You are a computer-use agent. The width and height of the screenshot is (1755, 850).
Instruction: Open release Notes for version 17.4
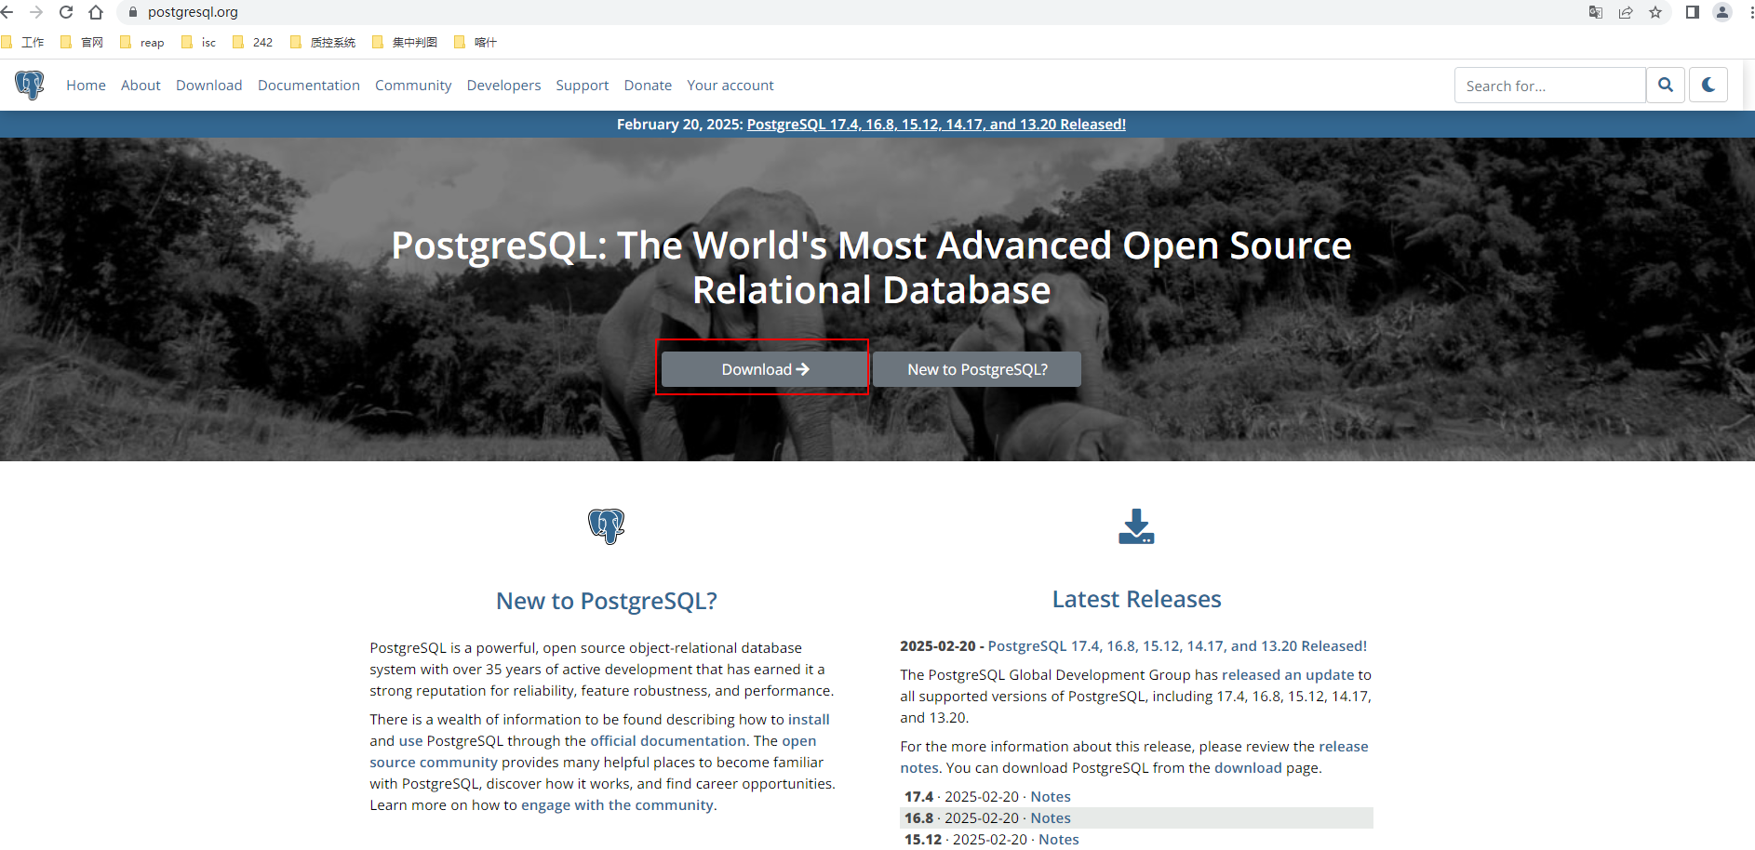coord(1050,796)
